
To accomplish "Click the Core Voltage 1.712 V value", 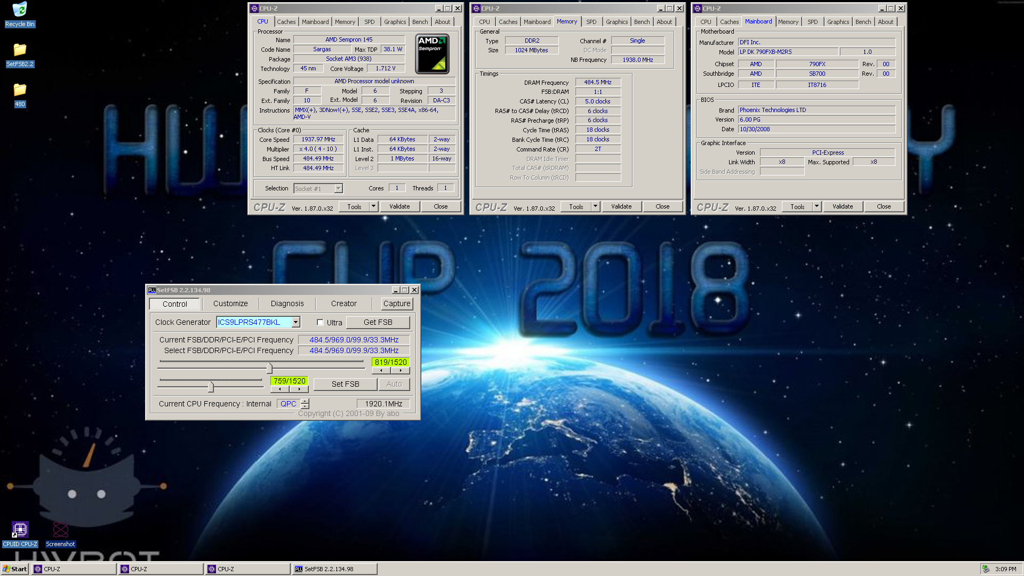I will coord(385,68).
